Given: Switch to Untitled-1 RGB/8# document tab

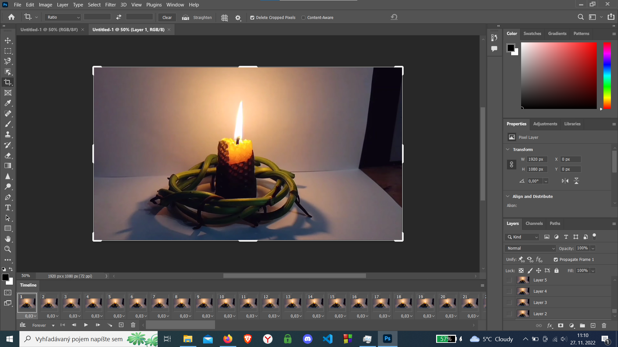Looking at the screenshot, I should [x=49, y=30].
